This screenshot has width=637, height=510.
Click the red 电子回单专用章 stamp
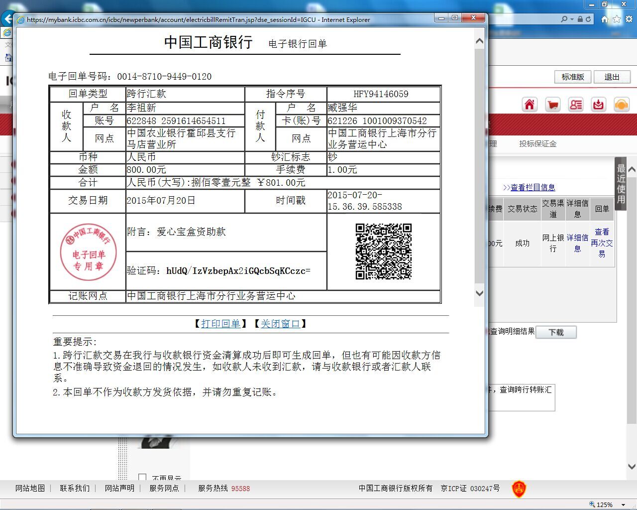click(x=88, y=253)
